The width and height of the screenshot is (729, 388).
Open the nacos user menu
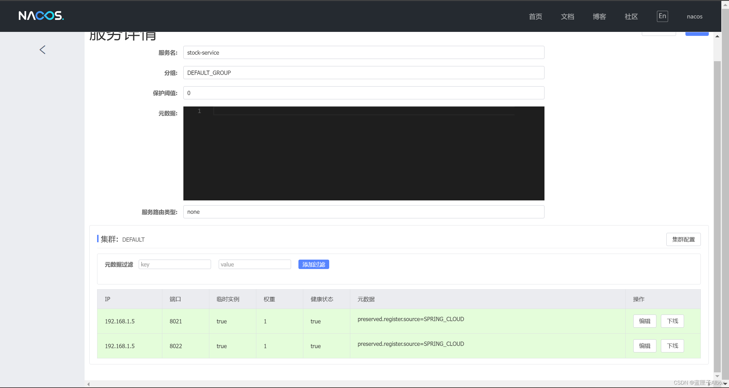click(695, 17)
